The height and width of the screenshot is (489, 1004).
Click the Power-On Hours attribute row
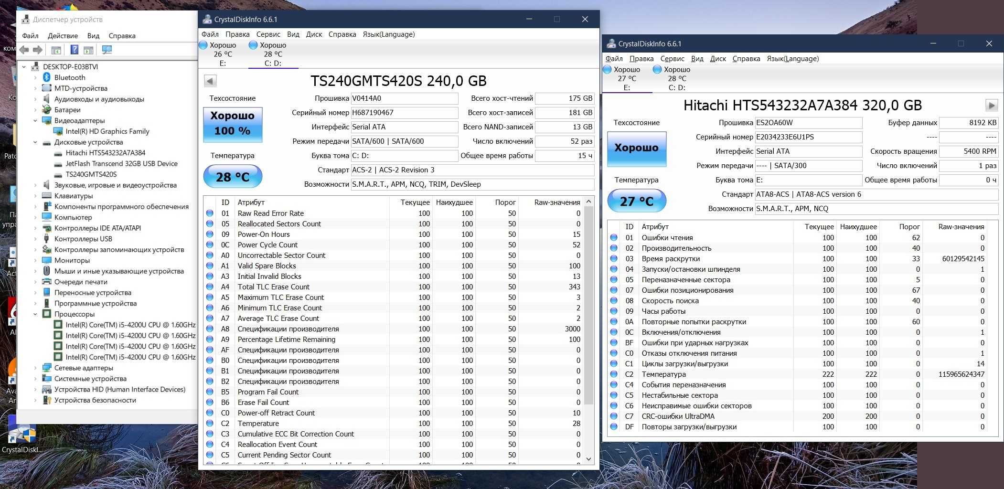pos(394,234)
